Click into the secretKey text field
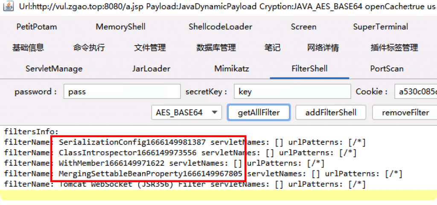The image size is (437, 205). pos(292,92)
